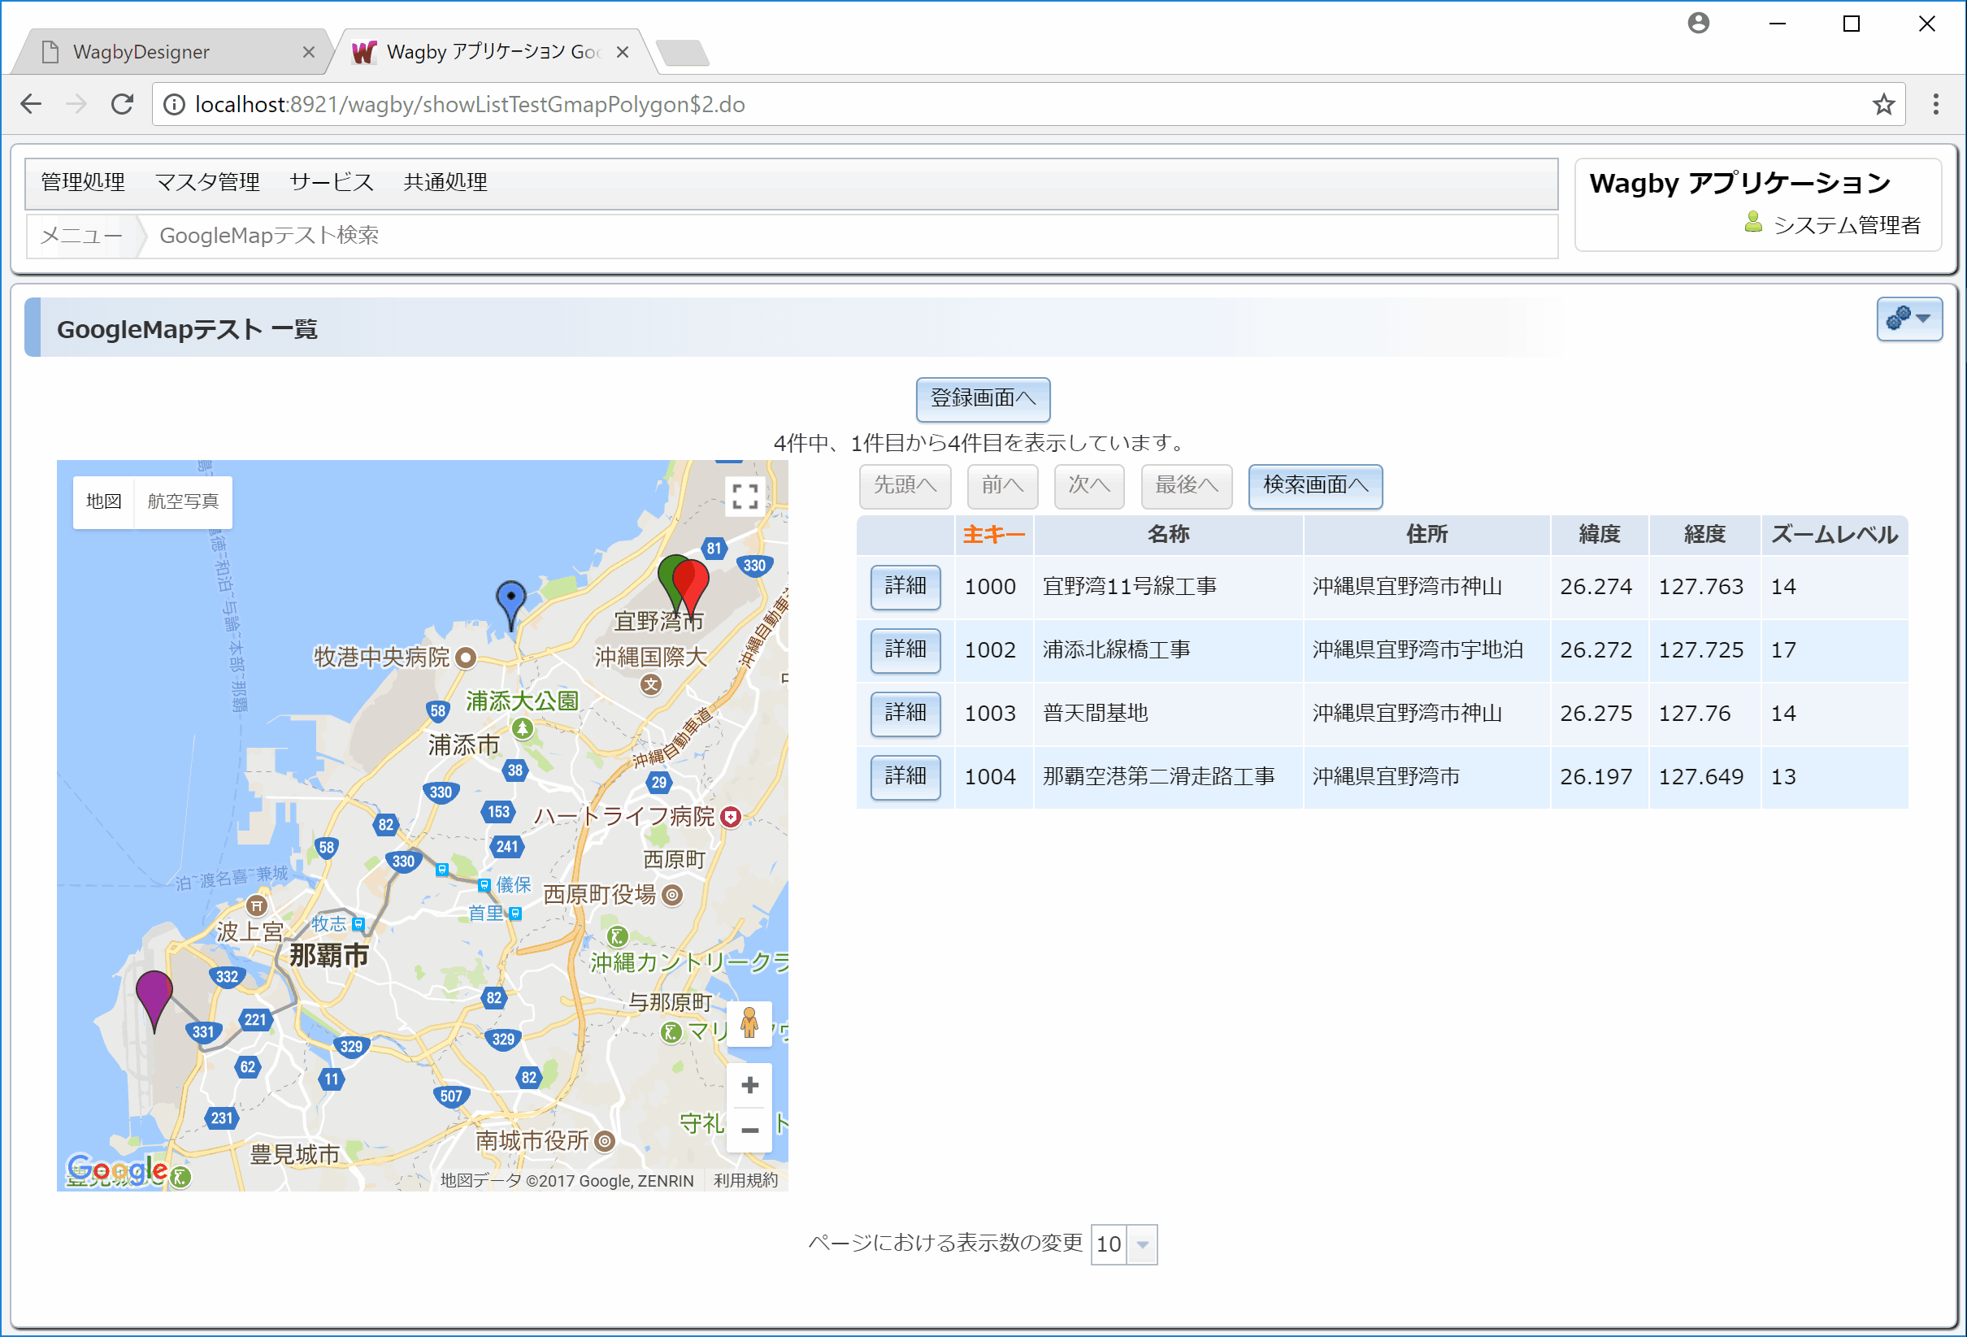Screen dimensions: 1967x1337
Task: Open the gear settings dropdown
Action: (x=1908, y=319)
